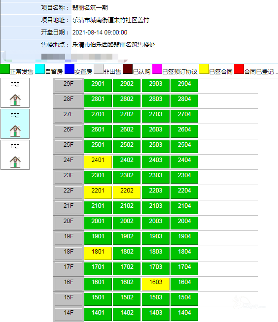Click the green 正常发售 legend swatch
The height and width of the screenshot is (322, 278).
[5, 69]
